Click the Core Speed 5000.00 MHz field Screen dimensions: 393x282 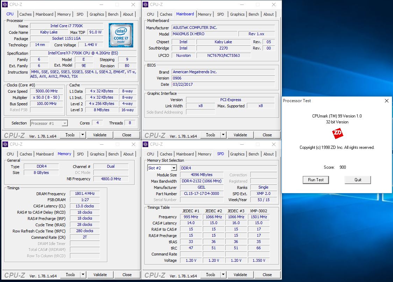pyautogui.click(x=47, y=91)
